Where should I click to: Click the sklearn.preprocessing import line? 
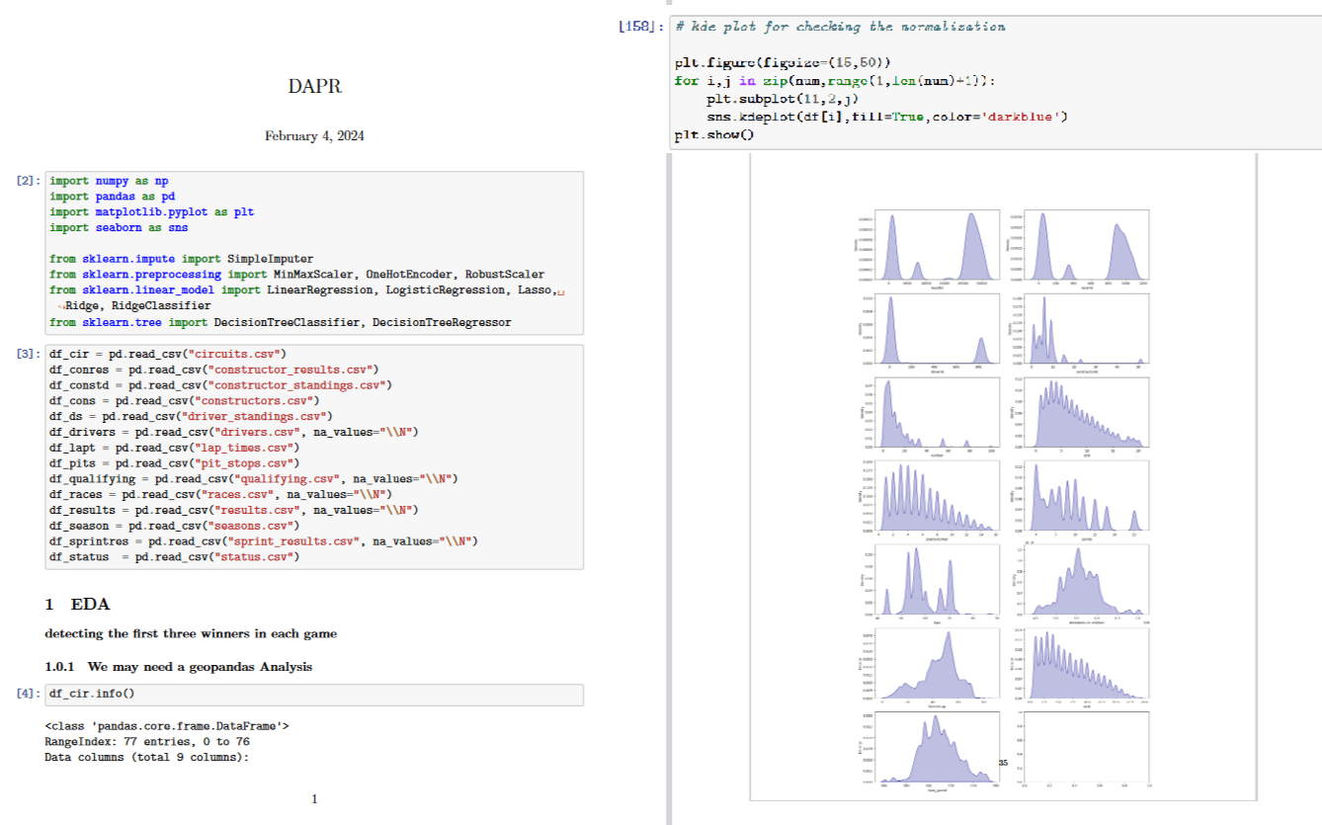click(296, 275)
